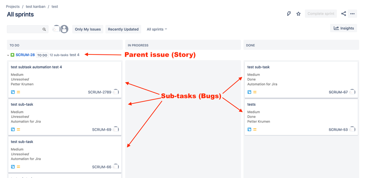Click the SCRUM-67 issue key
Image resolution: width=366 pixels, height=178 pixels.
tap(338, 92)
